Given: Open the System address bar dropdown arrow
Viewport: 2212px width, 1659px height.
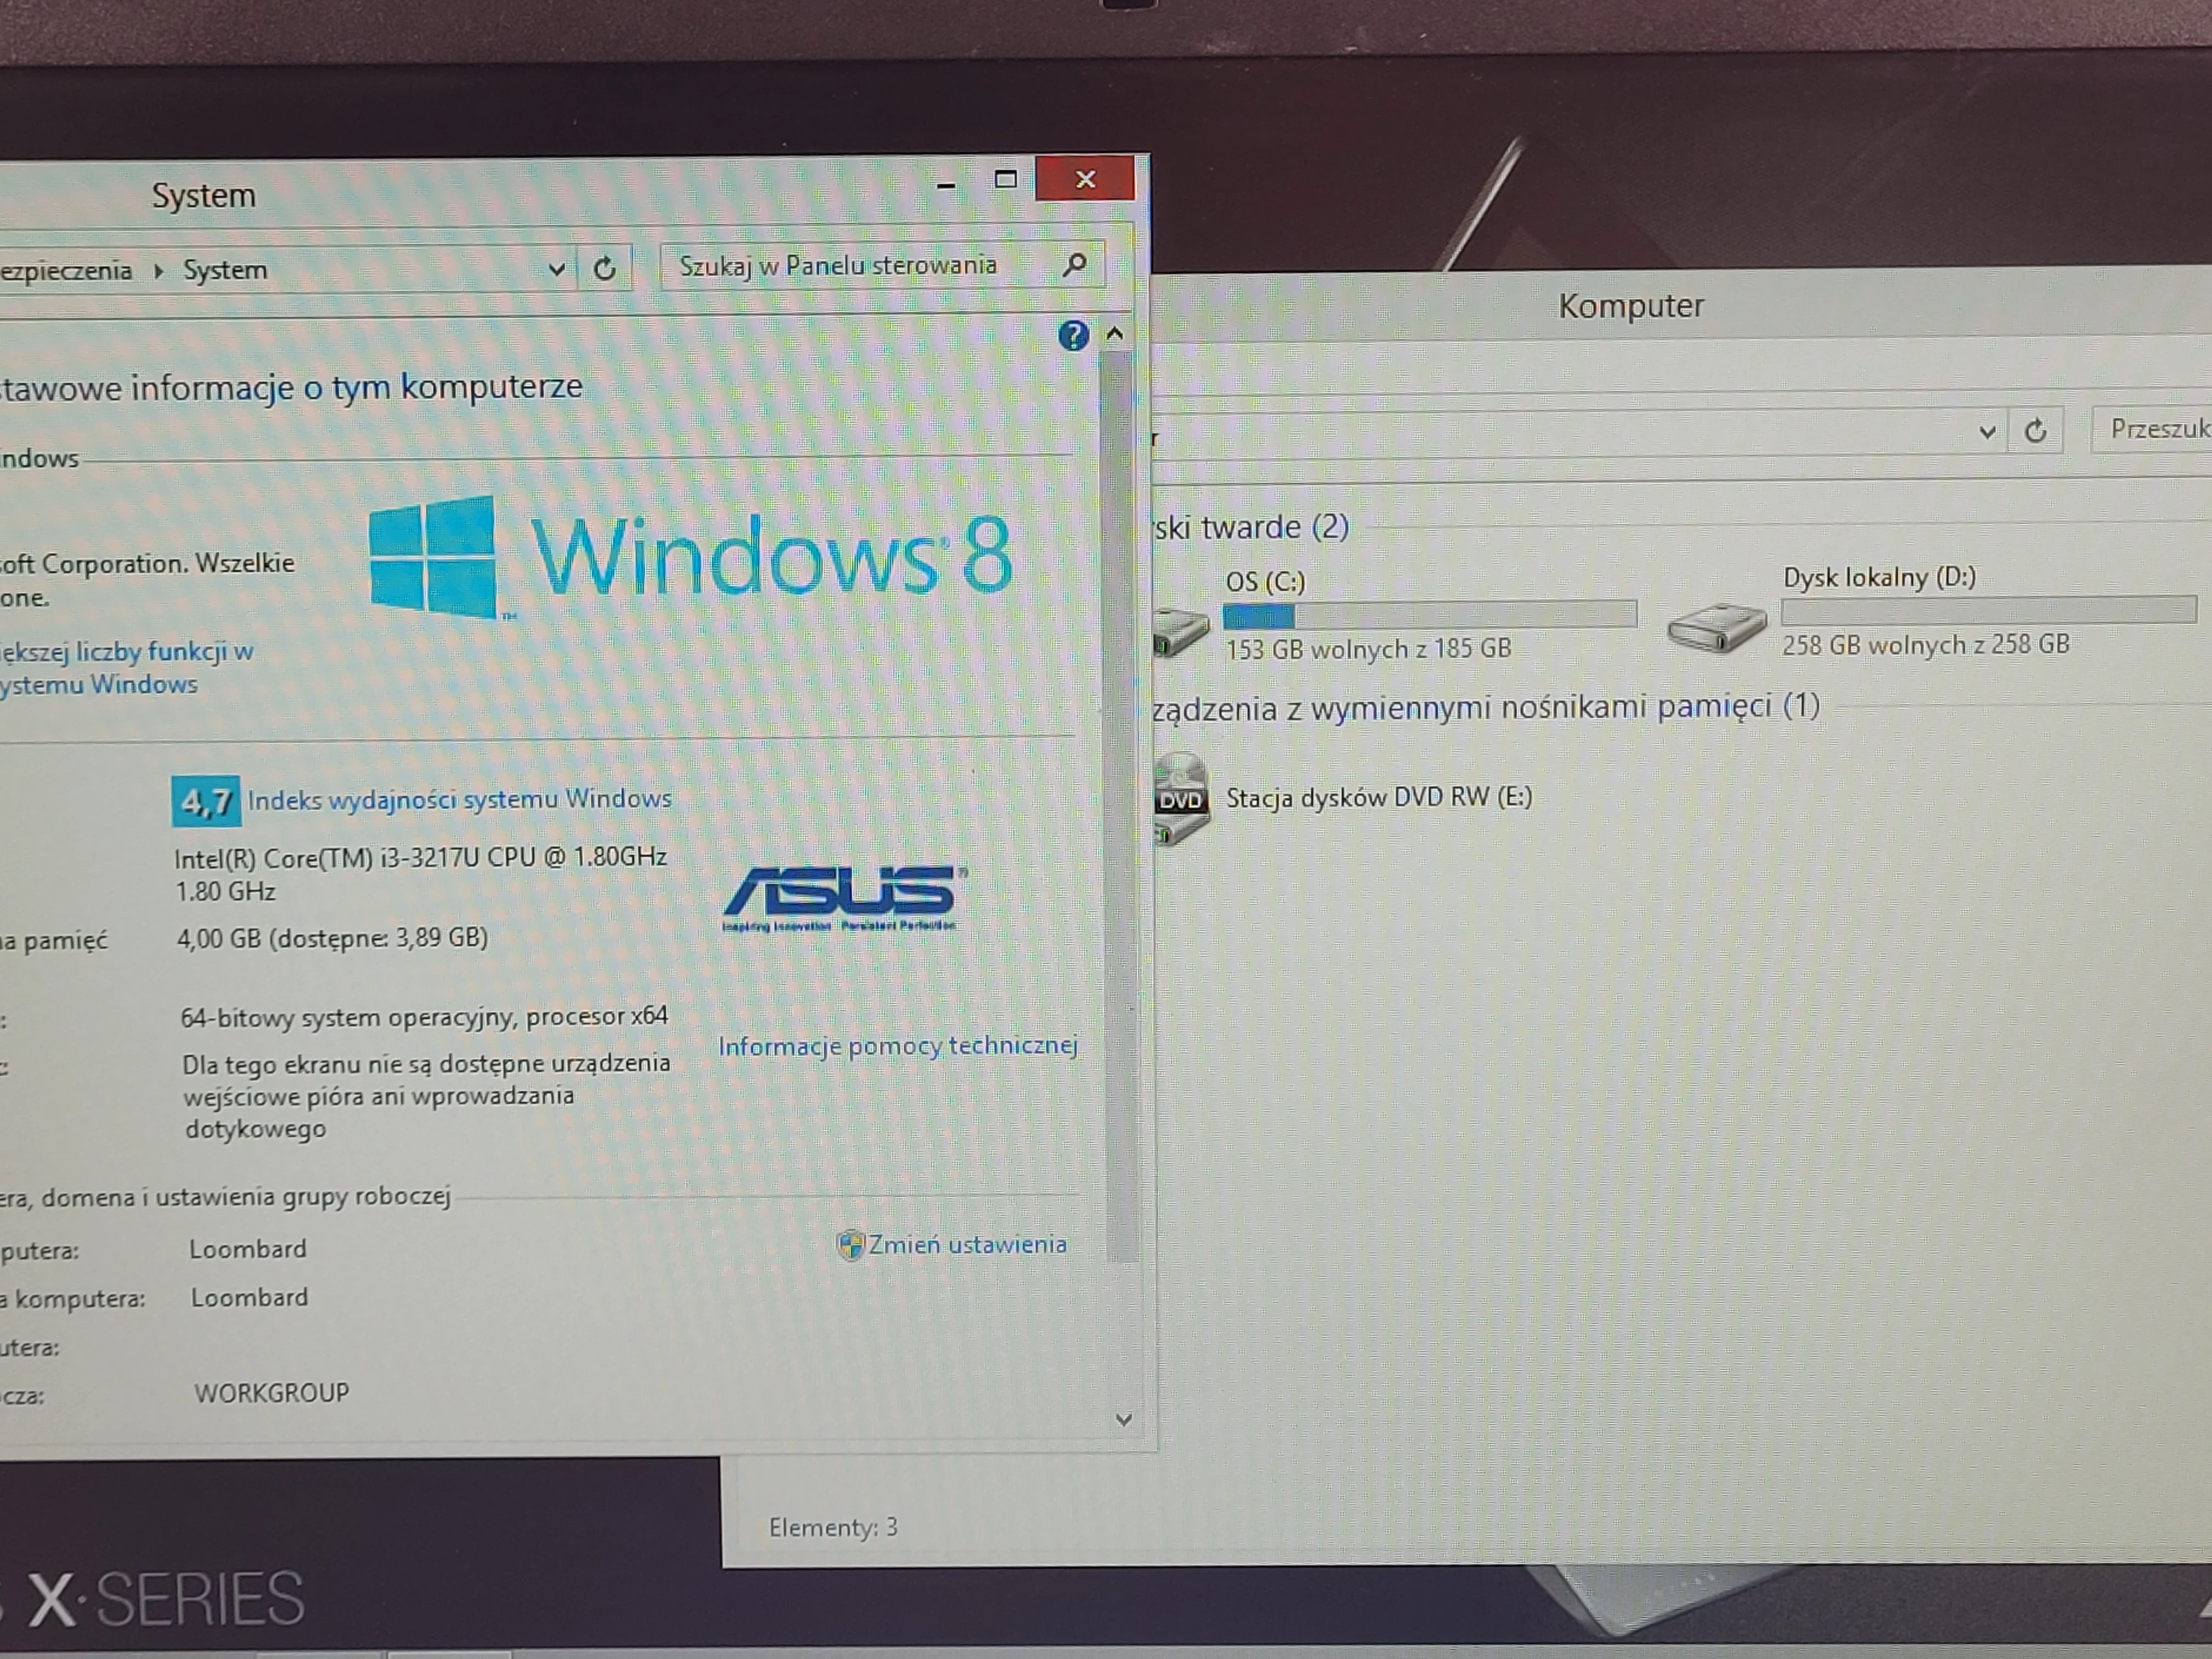Looking at the screenshot, I should [557, 269].
